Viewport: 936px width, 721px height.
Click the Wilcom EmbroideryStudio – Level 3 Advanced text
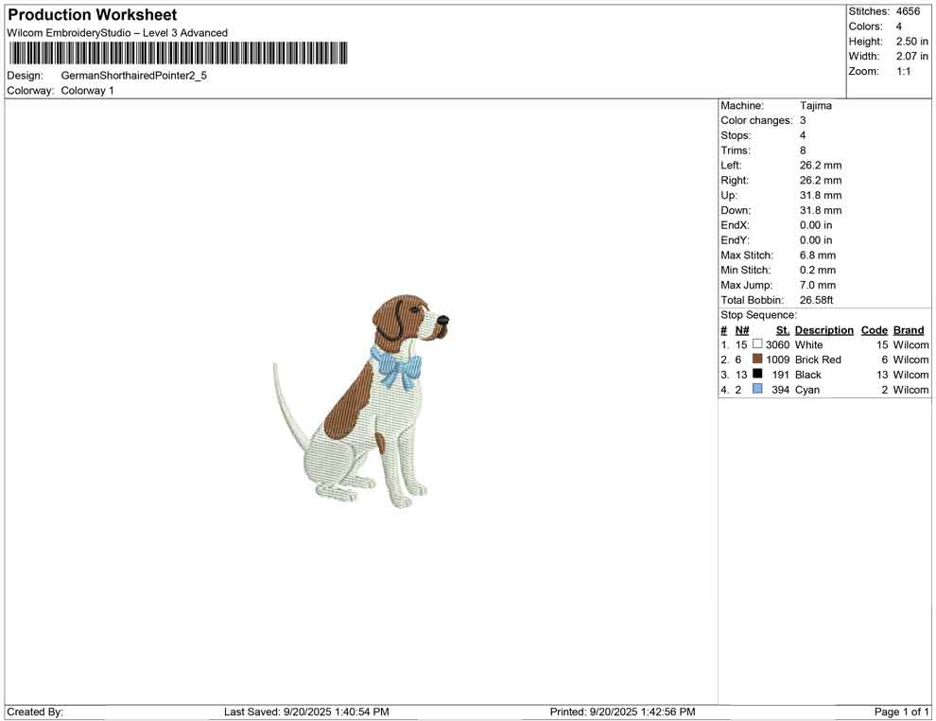pos(117,33)
